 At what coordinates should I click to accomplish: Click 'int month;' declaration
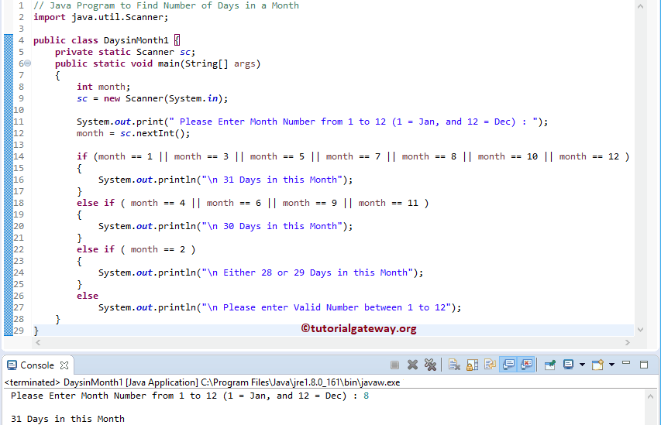103,87
